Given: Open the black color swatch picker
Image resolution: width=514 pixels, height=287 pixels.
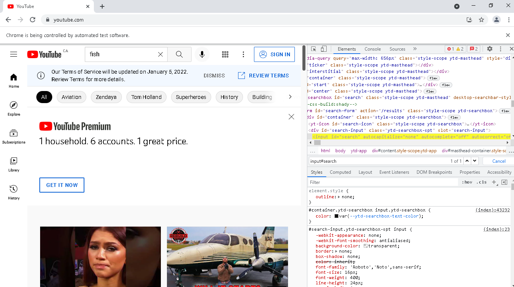Looking at the screenshot, I should [336, 216].
